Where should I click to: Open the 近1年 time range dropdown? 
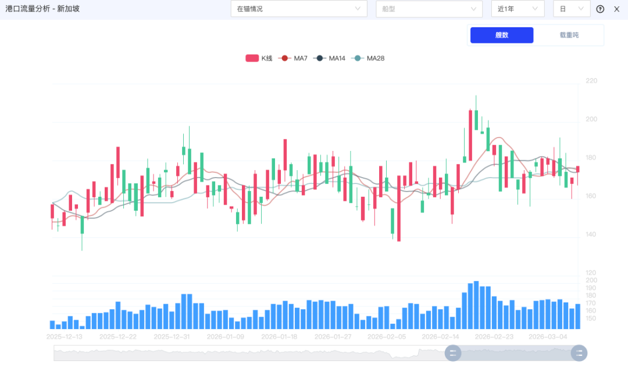pos(518,9)
